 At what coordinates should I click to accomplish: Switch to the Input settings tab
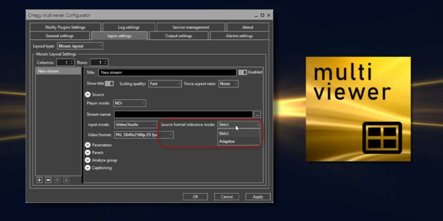(120, 36)
